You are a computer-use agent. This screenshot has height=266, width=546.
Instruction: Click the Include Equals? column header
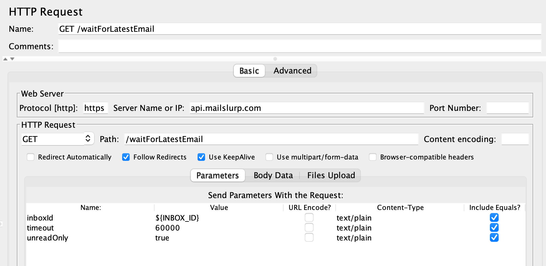tap(495, 207)
